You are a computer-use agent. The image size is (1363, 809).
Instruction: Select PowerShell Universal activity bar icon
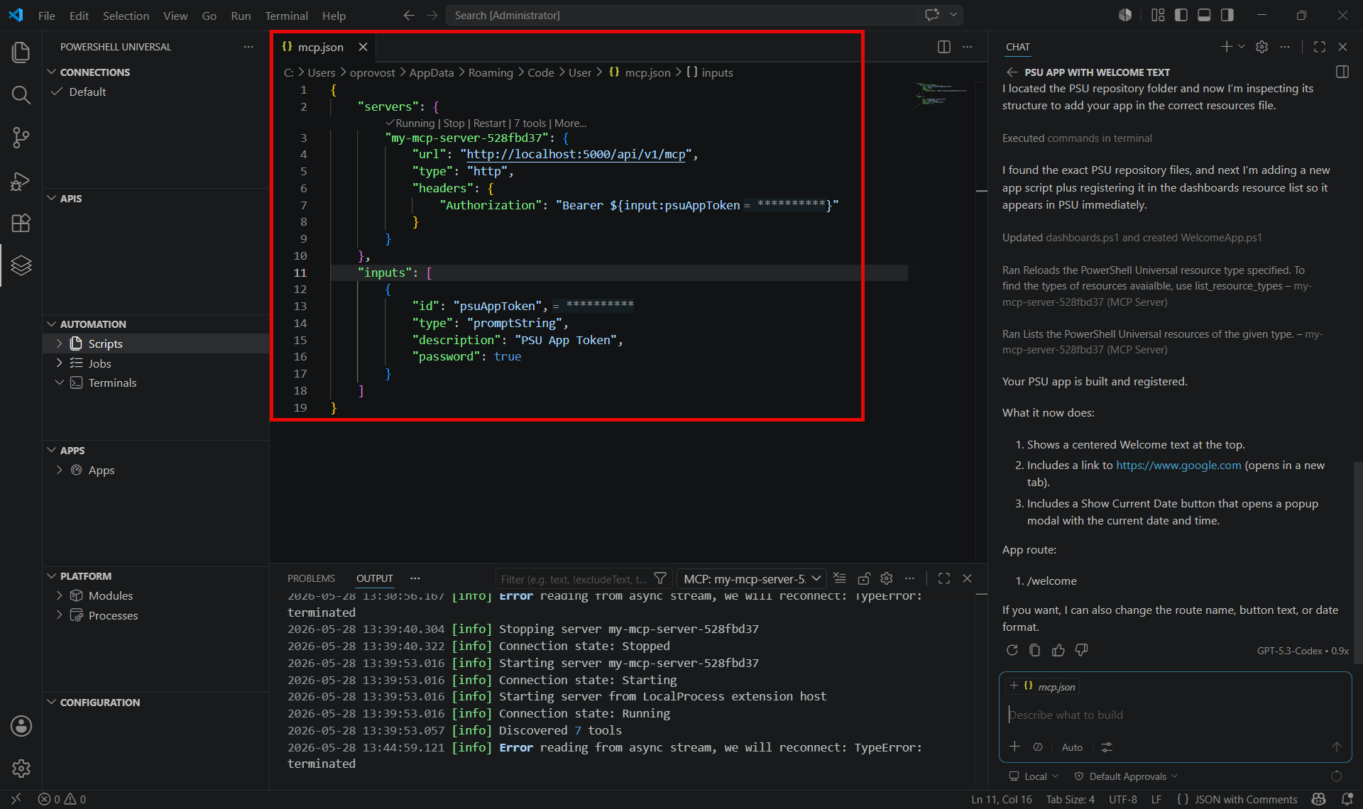(x=21, y=265)
